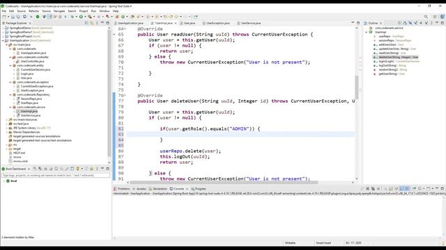Expand the SpringBootDemo project
The width and height of the screenshot is (446, 250).
pyautogui.click(x=3, y=28)
